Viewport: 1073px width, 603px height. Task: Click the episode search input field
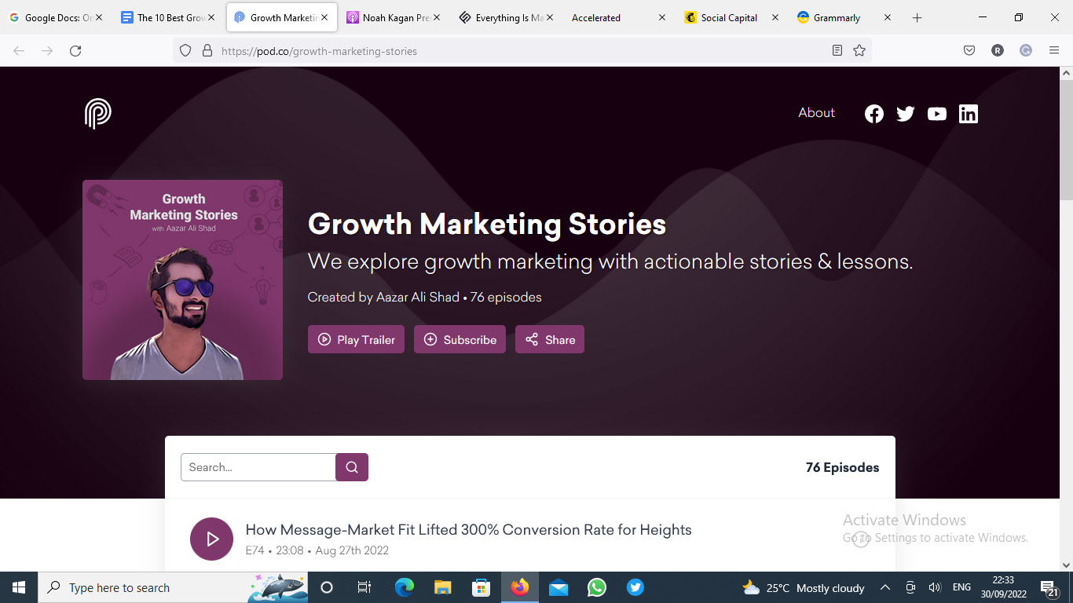[258, 467]
